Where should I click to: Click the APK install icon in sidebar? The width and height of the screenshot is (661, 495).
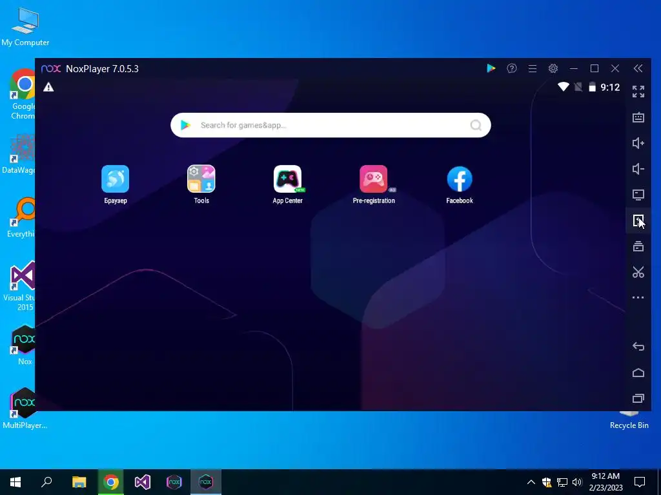(638, 220)
